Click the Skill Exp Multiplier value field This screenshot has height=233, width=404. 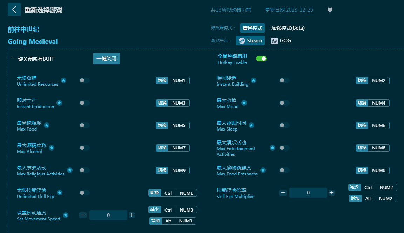point(308,193)
